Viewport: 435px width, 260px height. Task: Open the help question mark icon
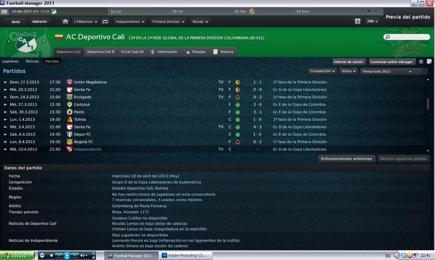(x=358, y=21)
